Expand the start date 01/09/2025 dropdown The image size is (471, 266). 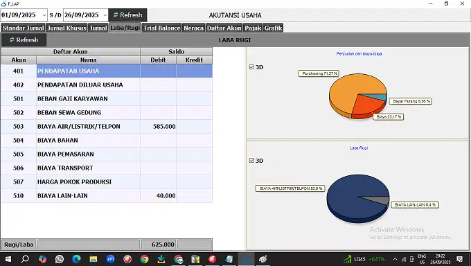44,15
